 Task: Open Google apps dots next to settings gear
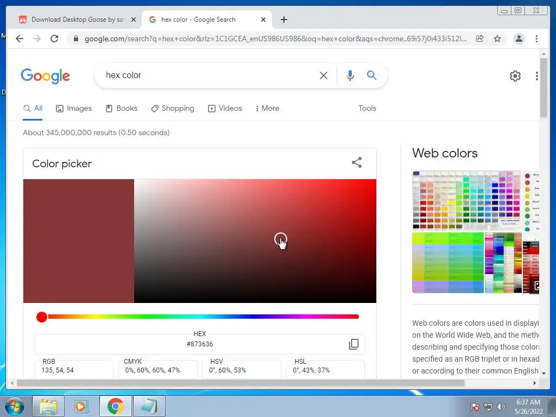click(x=536, y=76)
